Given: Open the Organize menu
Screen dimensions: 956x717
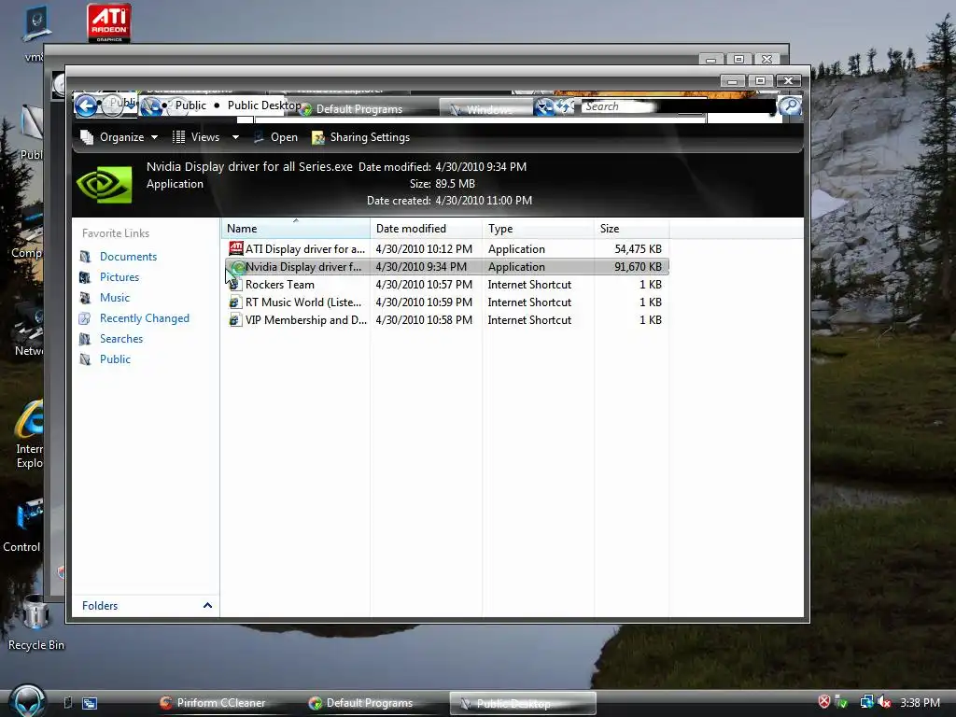Looking at the screenshot, I should [119, 137].
